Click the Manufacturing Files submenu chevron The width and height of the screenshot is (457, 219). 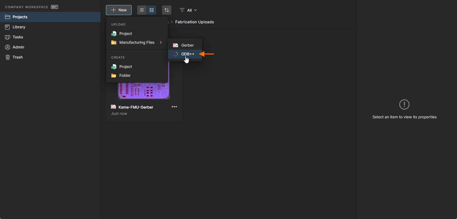click(161, 42)
